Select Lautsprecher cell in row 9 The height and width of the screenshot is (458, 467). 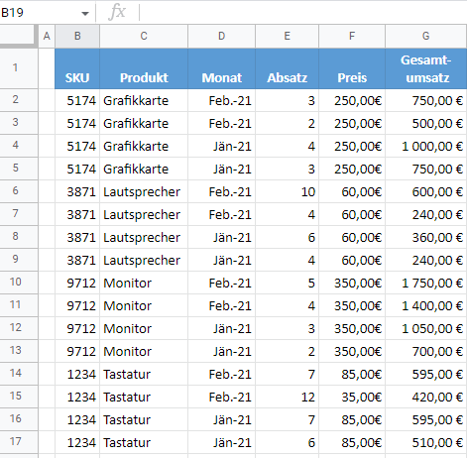(x=144, y=260)
